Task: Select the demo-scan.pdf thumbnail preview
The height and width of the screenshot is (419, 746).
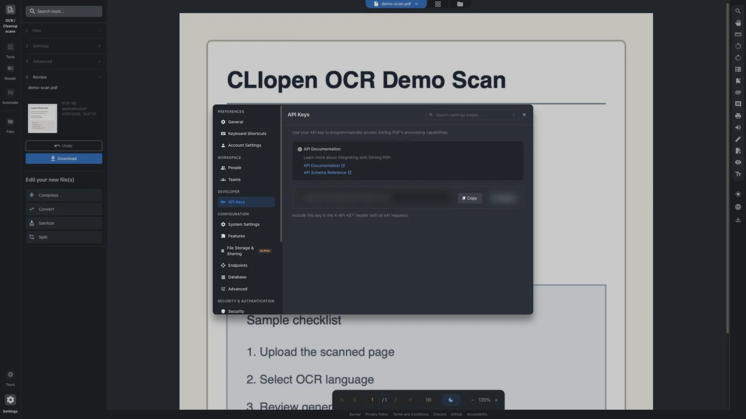Action: pos(42,118)
